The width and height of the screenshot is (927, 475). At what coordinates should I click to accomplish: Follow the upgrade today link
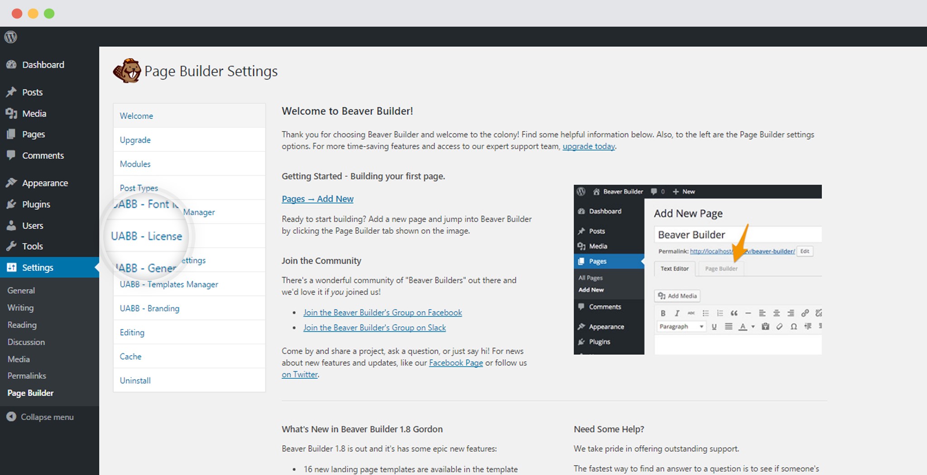pyautogui.click(x=588, y=146)
